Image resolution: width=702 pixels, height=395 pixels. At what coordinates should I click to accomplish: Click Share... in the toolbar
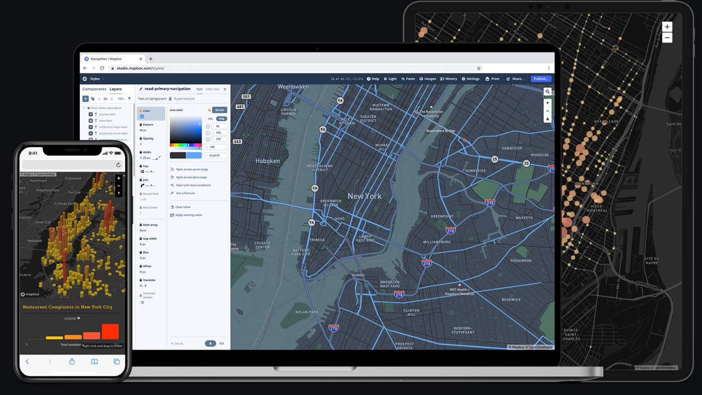click(x=516, y=79)
